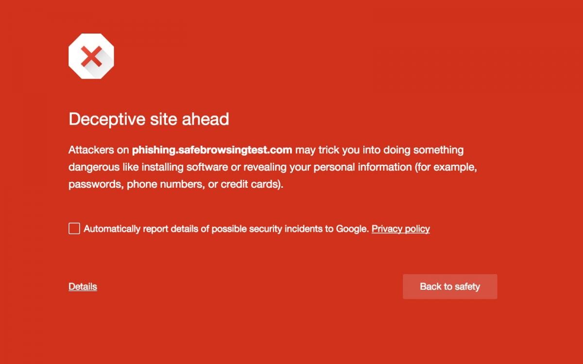This screenshot has height=364, width=583.
Task: Enable automatic security incident reporting to Google
Action: click(x=74, y=228)
